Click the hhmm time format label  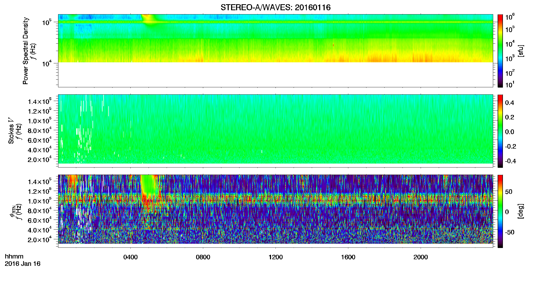click(14, 257)
